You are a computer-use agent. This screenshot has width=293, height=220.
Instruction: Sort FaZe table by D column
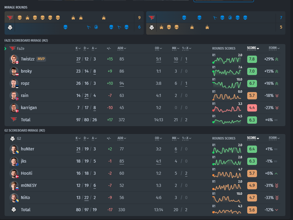click(86, 48)
